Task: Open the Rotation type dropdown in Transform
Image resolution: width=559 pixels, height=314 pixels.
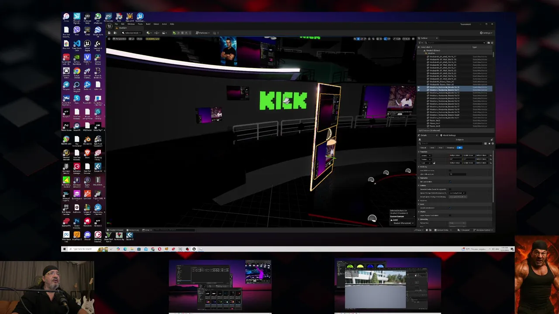Action: pyautogui.click(x=426, y=159)
